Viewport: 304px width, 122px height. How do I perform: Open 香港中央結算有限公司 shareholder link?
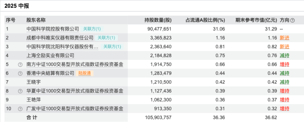click(50, 73)
